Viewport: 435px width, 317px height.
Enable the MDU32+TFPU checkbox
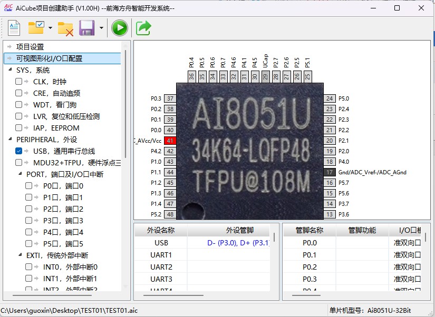(18, 163)
